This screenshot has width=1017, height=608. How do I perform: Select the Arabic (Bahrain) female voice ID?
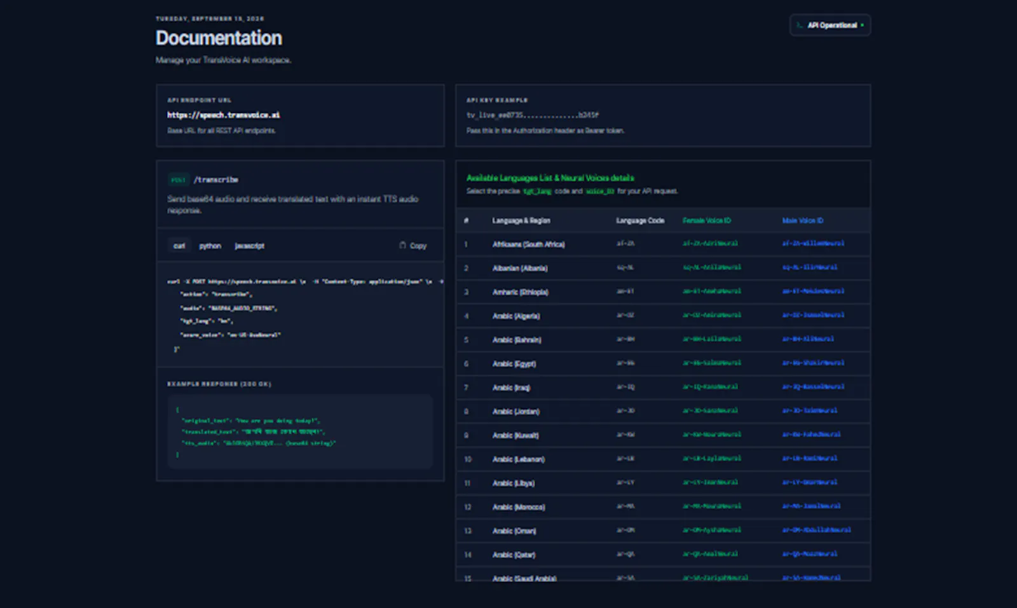(712, 339)
